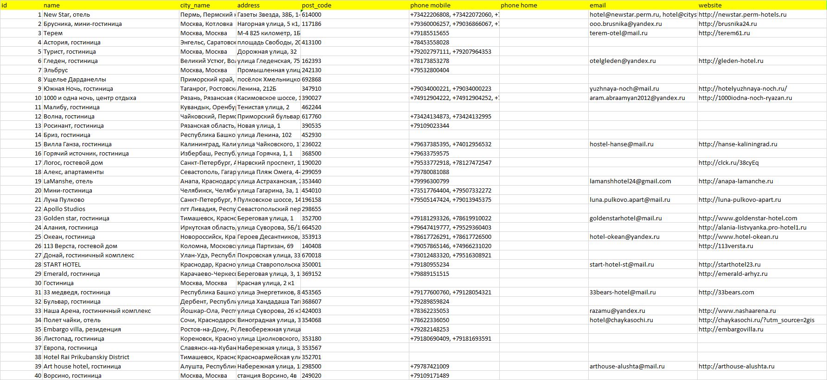827x380 pixels.
Task: Select postal code 692868 cell
Action: tap(312, 79)
